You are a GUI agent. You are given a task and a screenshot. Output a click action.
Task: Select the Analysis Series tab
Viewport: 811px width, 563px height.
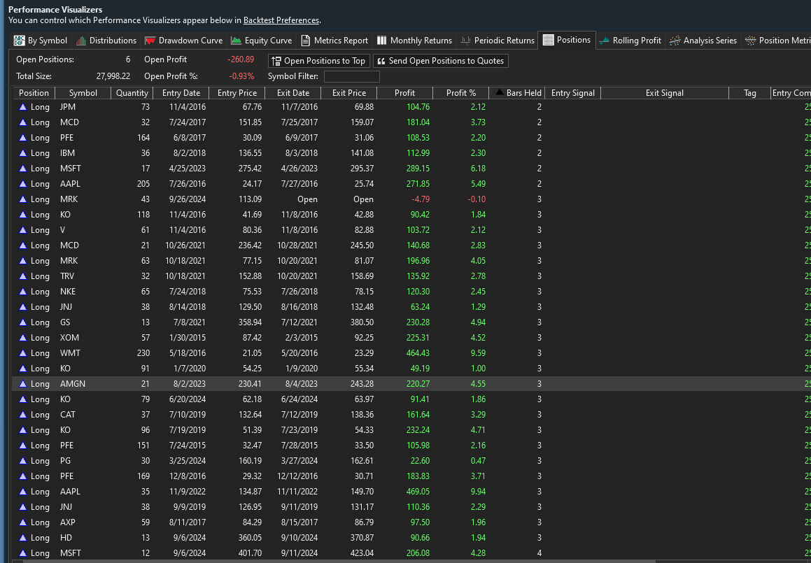pyautogui.click(x=703, y=41)
